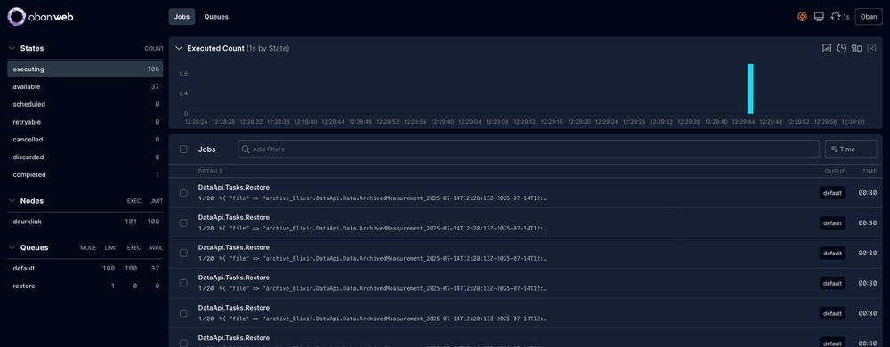The image size is (890, 347).
Task: Filter jobs by the retryable state
Action: pyautogui.click(x=85, y=122)
